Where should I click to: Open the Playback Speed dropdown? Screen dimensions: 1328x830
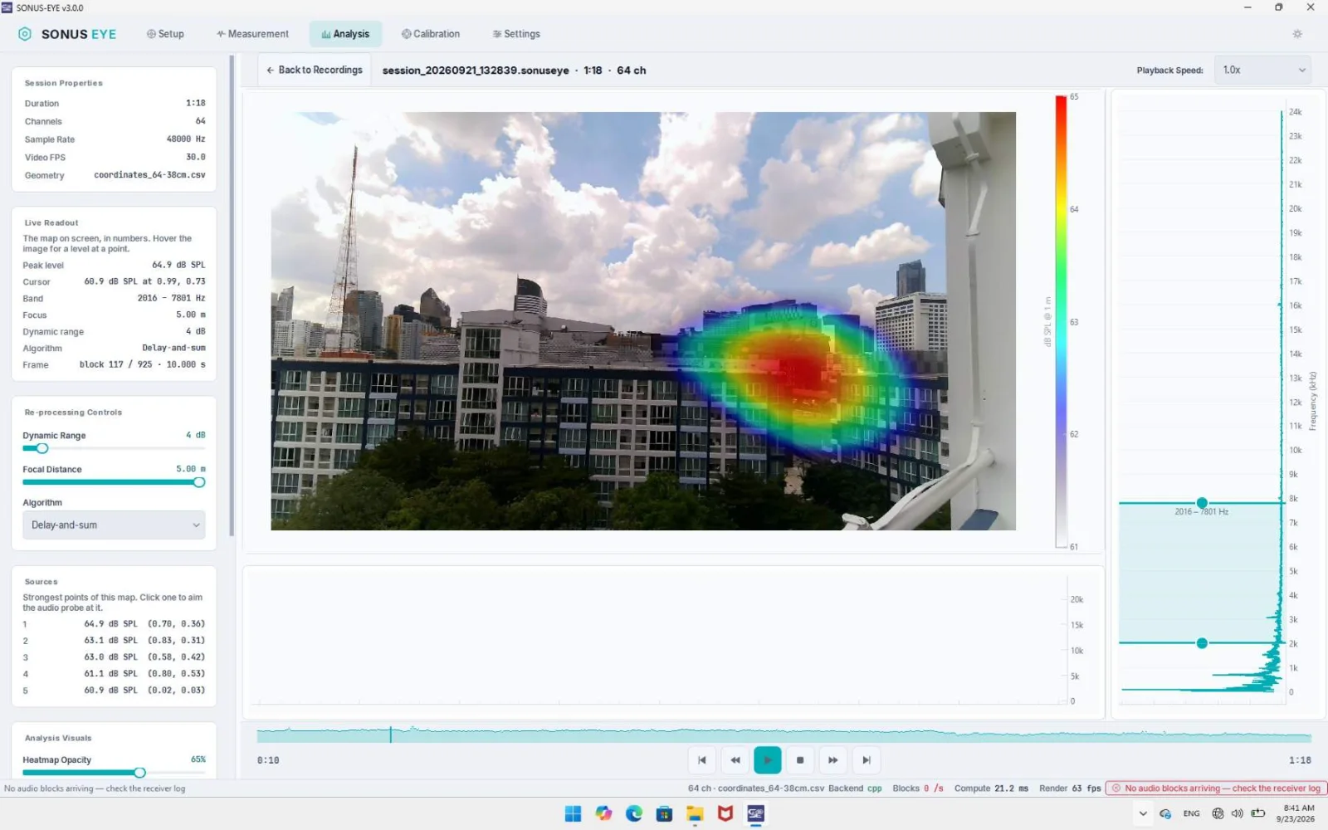pyautogui.click(x=1262, y=71)
